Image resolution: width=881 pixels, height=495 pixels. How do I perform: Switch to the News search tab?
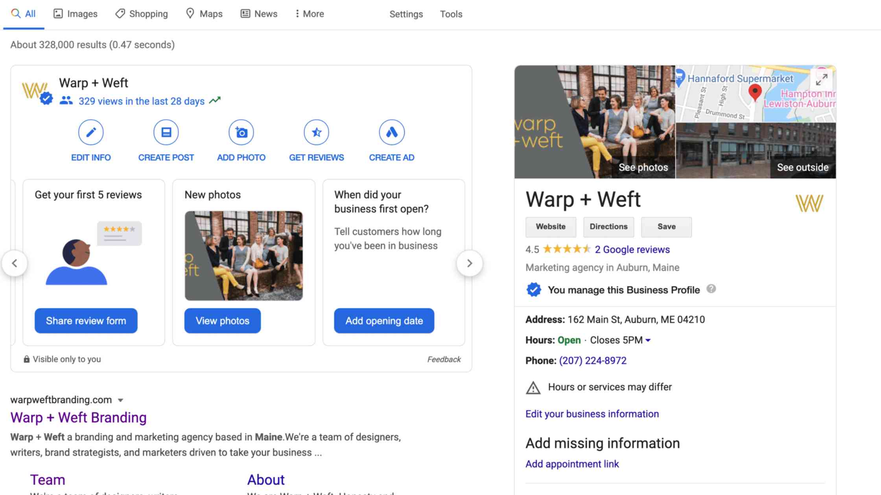click(x=259, y=14)
